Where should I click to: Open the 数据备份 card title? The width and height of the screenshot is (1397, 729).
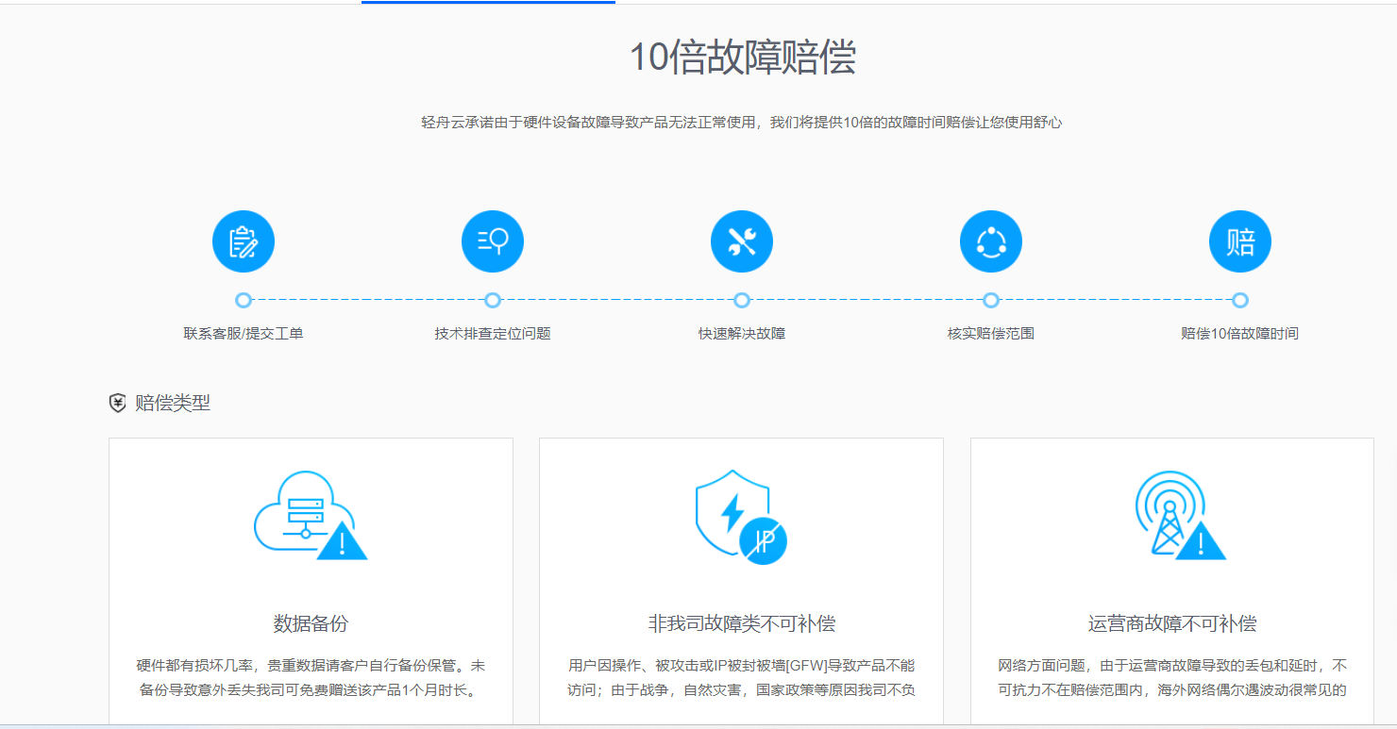(311, 623)
